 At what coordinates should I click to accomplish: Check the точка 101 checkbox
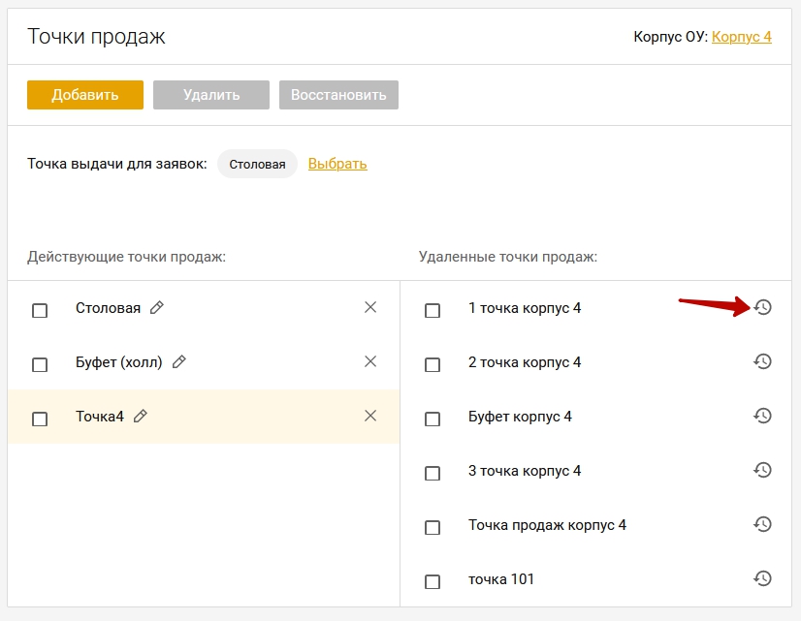tap(433, 581)
